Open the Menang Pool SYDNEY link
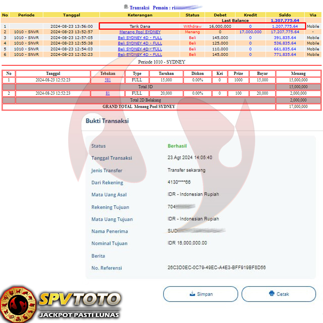This screenshot has height=323, width=323. coord(140,32)
